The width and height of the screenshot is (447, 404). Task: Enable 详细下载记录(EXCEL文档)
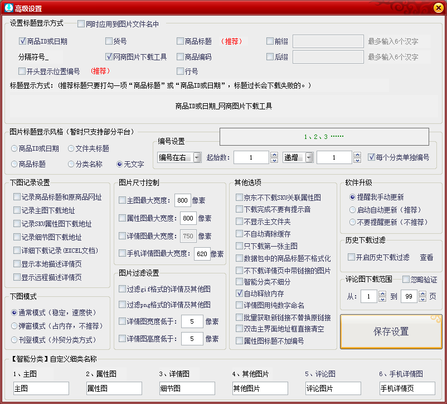[x=17, y=251]
